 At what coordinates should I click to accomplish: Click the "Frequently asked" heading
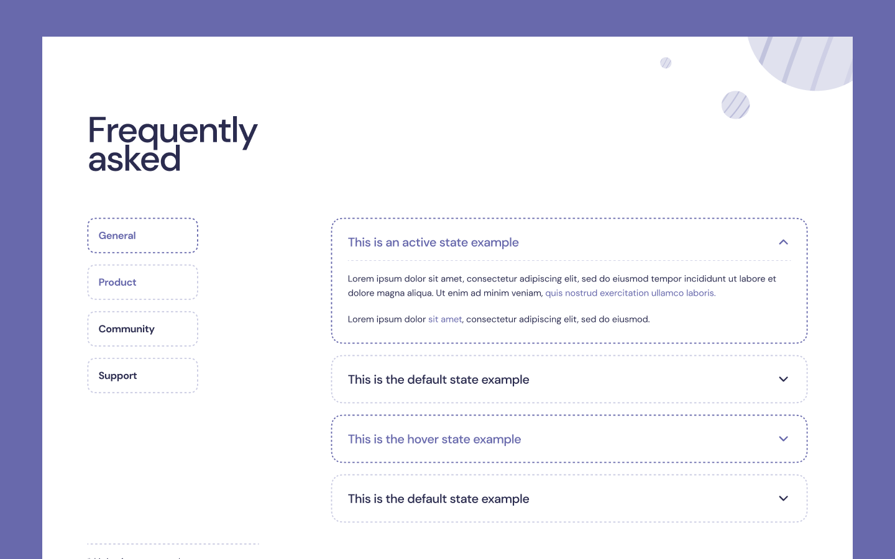coord(172,144)
